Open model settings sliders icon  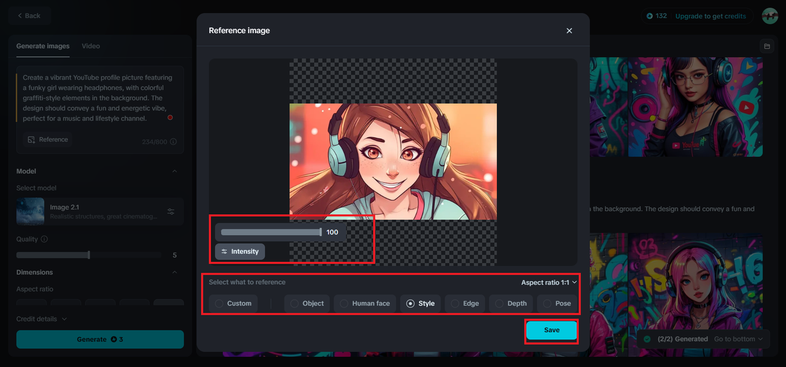click(171, 212)
